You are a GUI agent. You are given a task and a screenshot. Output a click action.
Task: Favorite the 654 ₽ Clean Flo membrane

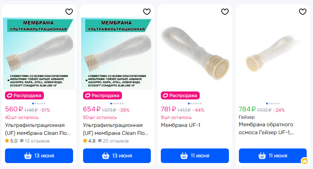(x=147, y=12)
